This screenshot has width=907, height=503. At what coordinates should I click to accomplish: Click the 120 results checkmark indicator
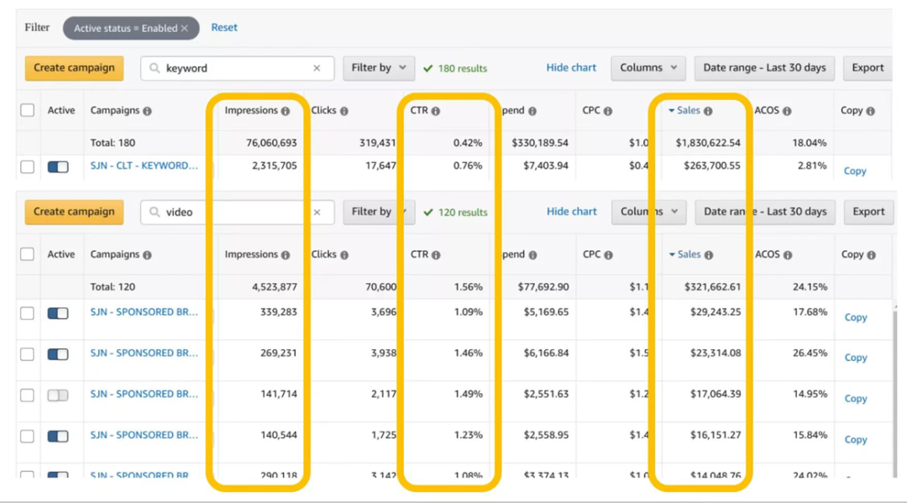(455, 212)
